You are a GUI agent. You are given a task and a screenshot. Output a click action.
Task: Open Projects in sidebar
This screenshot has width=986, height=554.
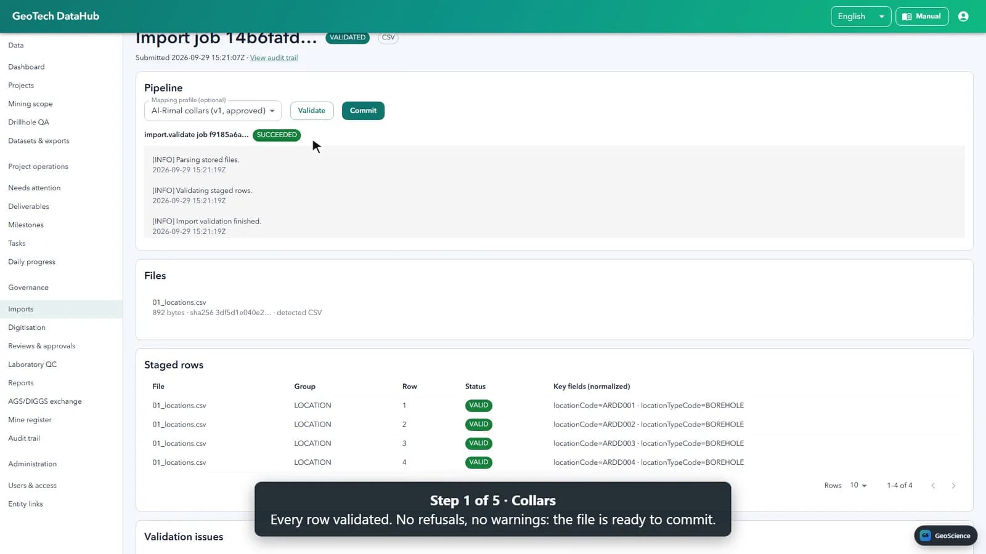21,85
